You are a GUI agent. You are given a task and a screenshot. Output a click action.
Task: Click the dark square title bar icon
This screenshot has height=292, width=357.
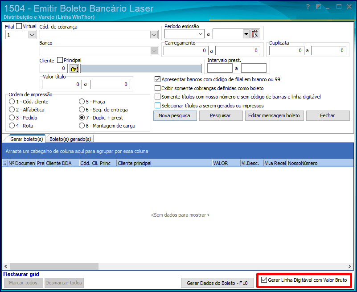(x=318, y=7)
